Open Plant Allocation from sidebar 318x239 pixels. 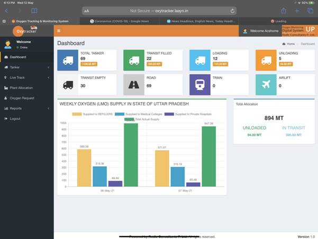click(x=21, y=87)
